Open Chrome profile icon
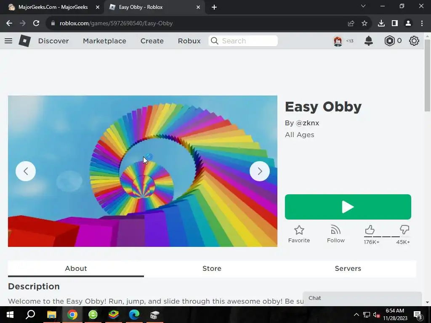This screenshot has width=431, height=323. (x=408, y=24)
